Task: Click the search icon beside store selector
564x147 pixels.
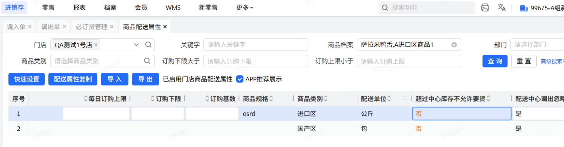Action: pyautogui.click(x=148, y=45)
